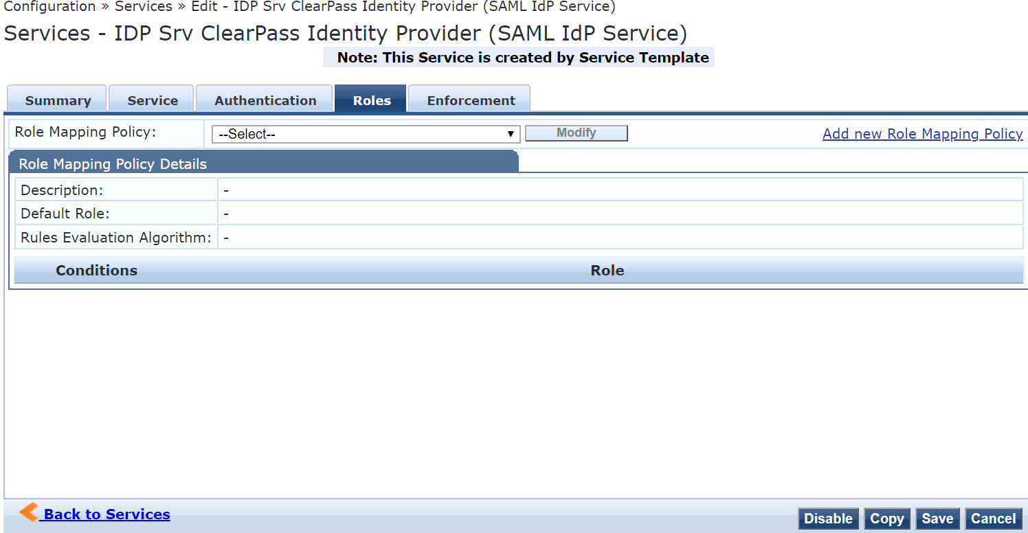Cancel editing the service
Screen dimensions: 1028x533
(x=993, y=519)
